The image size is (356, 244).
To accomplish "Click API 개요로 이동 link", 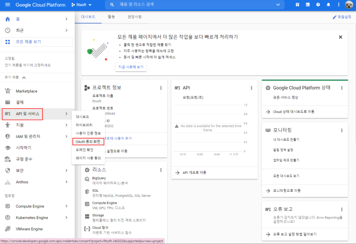I will coord(194,173).
